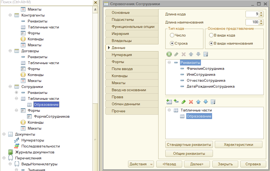This screenshot has width=270, height=171.
Task: Click Сотрудники catalog icon in tree
Action: [17, 87]
